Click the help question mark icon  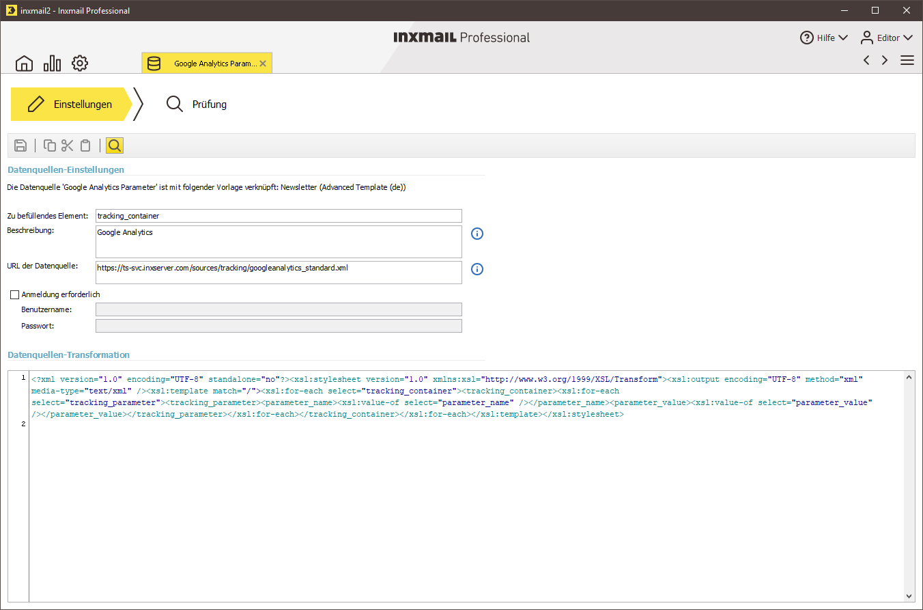[807, 38]
